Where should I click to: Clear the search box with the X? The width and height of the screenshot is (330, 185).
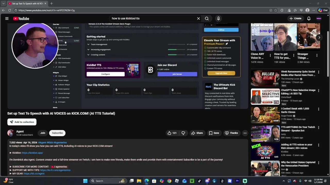pos(199,18)
